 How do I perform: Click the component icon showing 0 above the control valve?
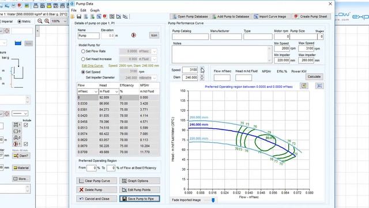click(x=17, y=131)
